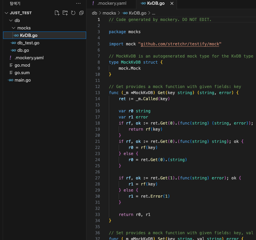Open the explorer more actions ellipsis
Viewport: 256px width, 240px height.
pyautogui.click(x=78, y=3)
